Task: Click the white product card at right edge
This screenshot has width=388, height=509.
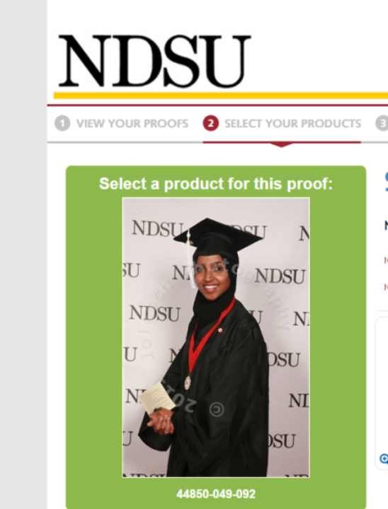Action: 382,394
